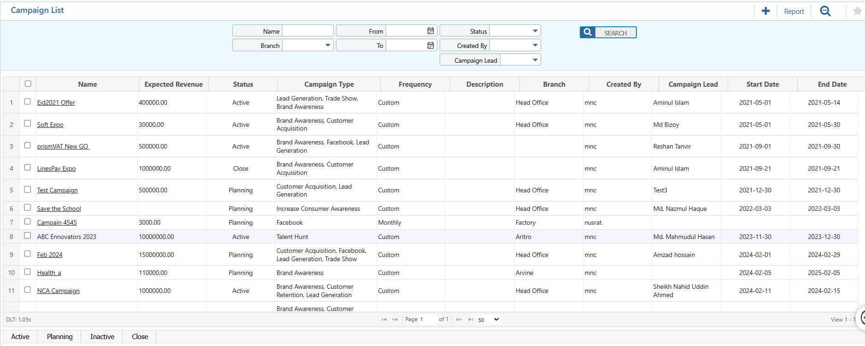
Task: Select the prismVAT New GO row checkbox
Action: click(28, 145)
